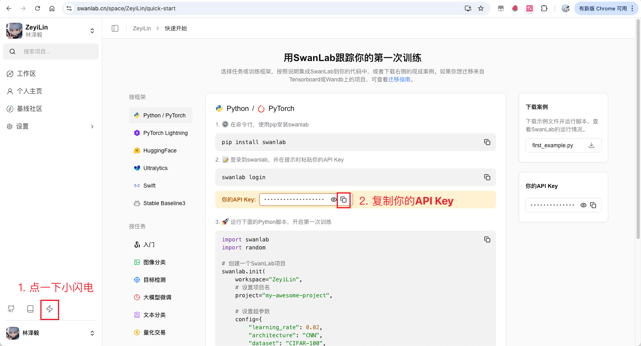Image resolution: width=641 pixels, height=346 pixels.
Task: Click the page vertical scrollbar
Action: tap(638, 130)
